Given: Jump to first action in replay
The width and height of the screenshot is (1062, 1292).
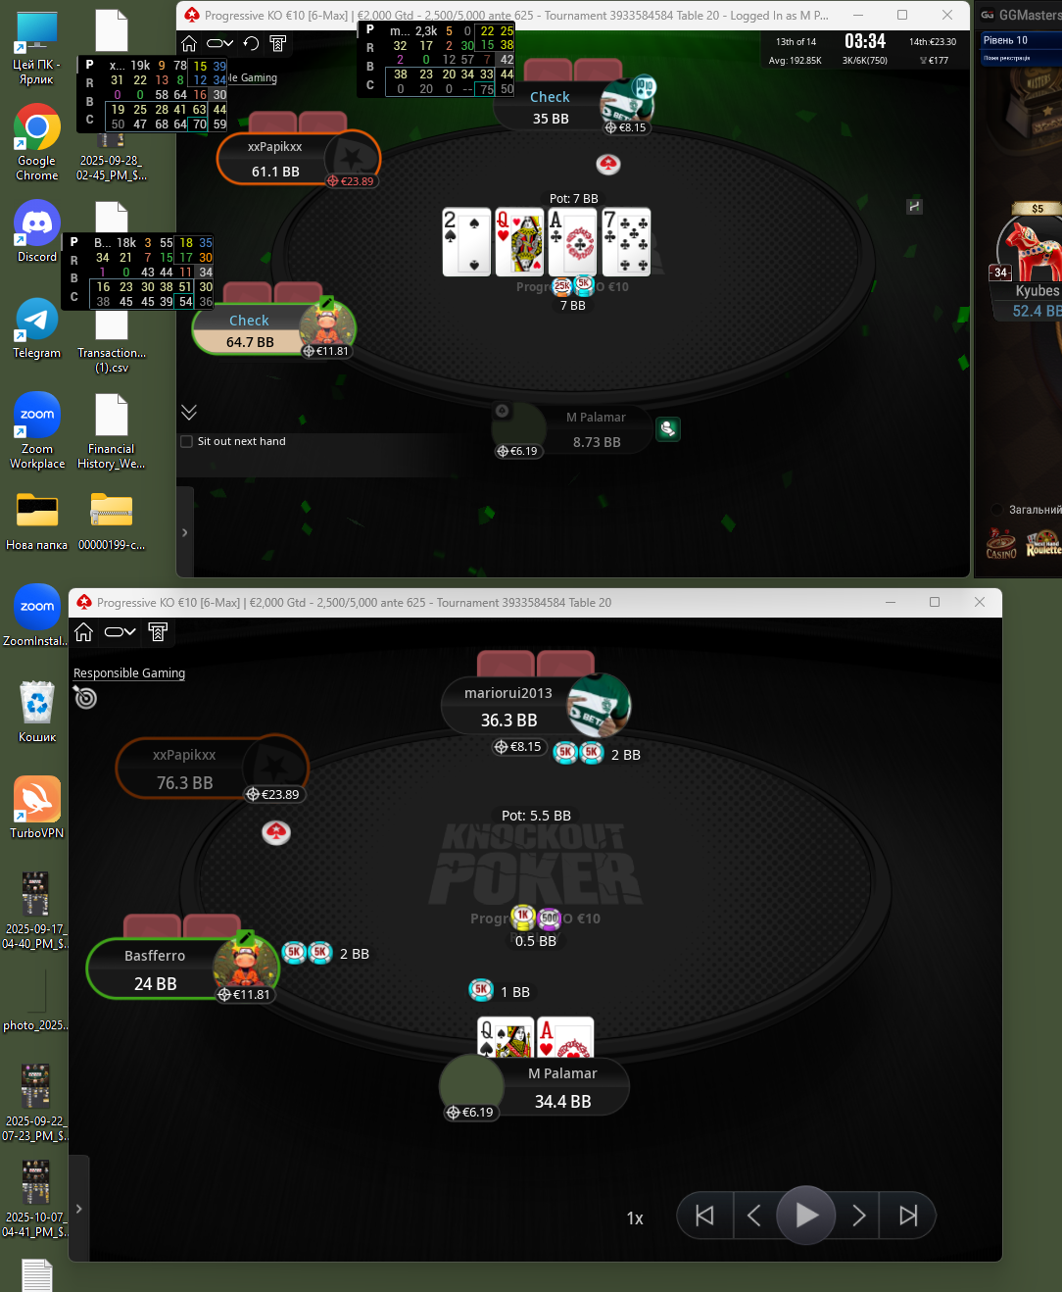Looking at the screenshot, I should click(x=704, y=1216).
